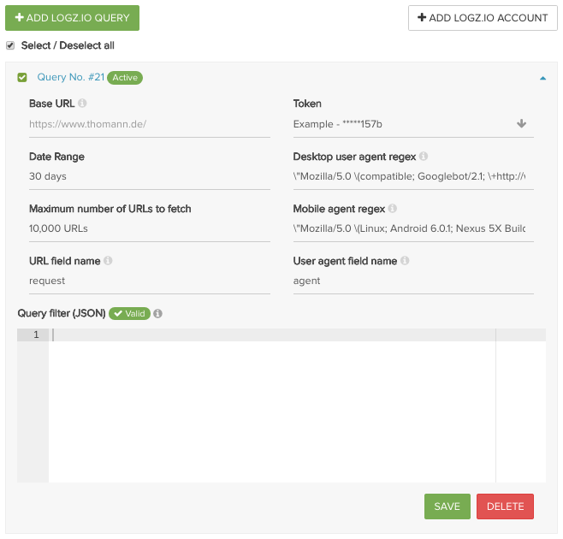Open the Date Range 30 days selector

149,176
